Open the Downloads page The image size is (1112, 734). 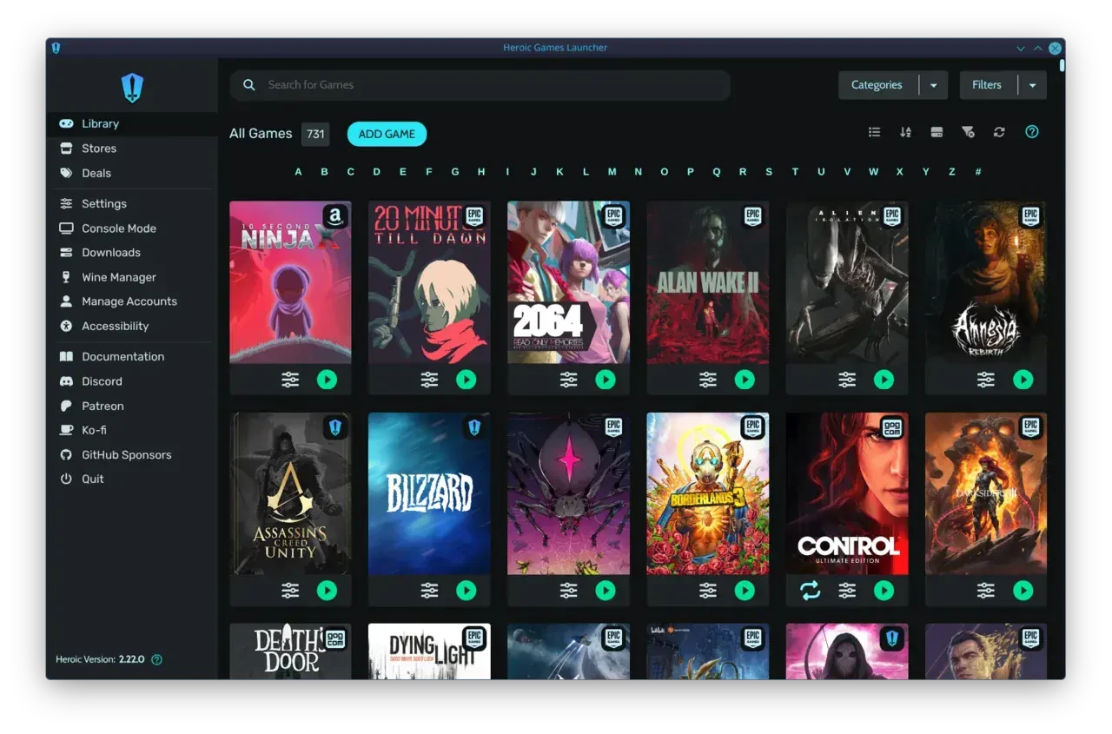pyautogui.click(x=132, y=253)
